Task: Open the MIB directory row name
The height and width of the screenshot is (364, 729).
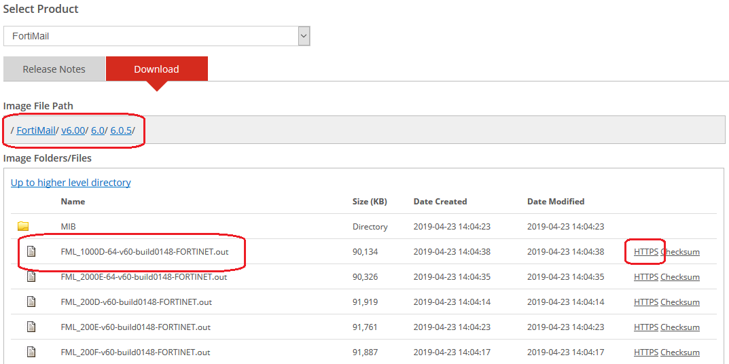Action: (70, 227)
